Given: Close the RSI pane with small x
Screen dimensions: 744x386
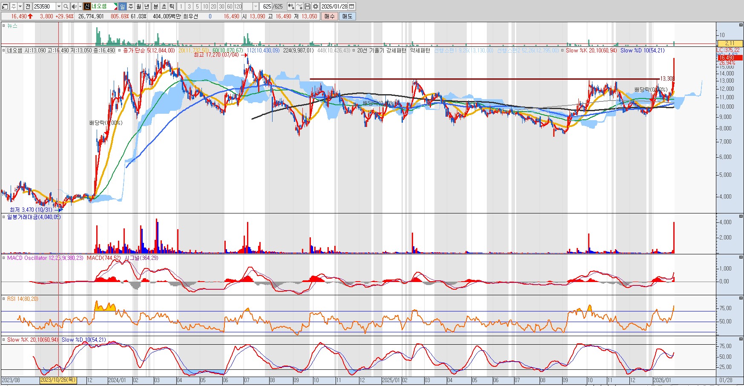Looking at the screenshot, I should click(x=741, y=298).
